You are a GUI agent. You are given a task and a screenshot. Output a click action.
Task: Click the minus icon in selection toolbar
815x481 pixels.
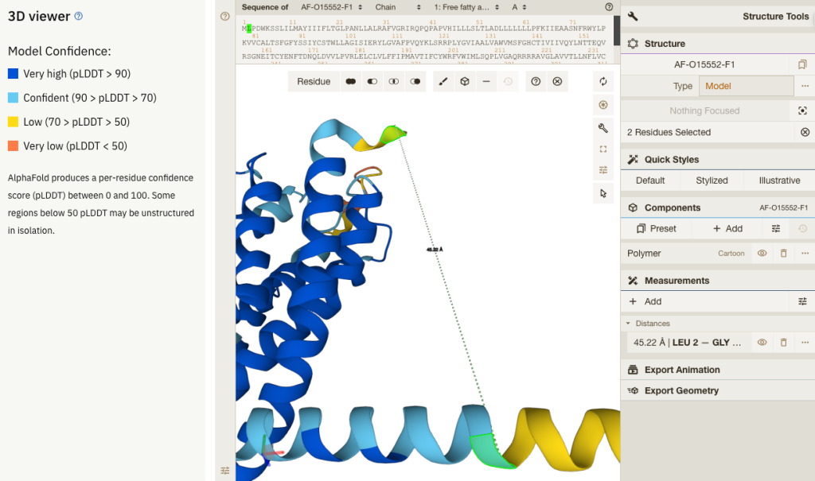486,82
